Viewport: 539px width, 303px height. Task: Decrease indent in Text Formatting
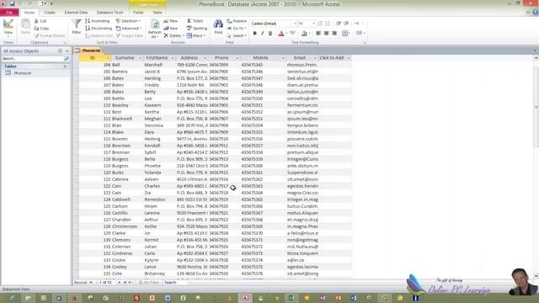coord(339,24)
